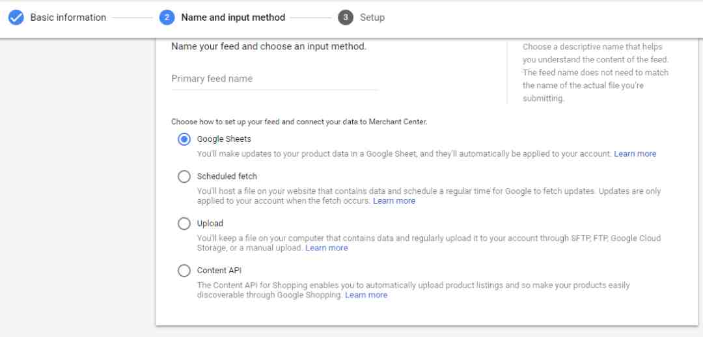Click the step 2 circle icon
703x337 pixels.
tap(167, 18)
